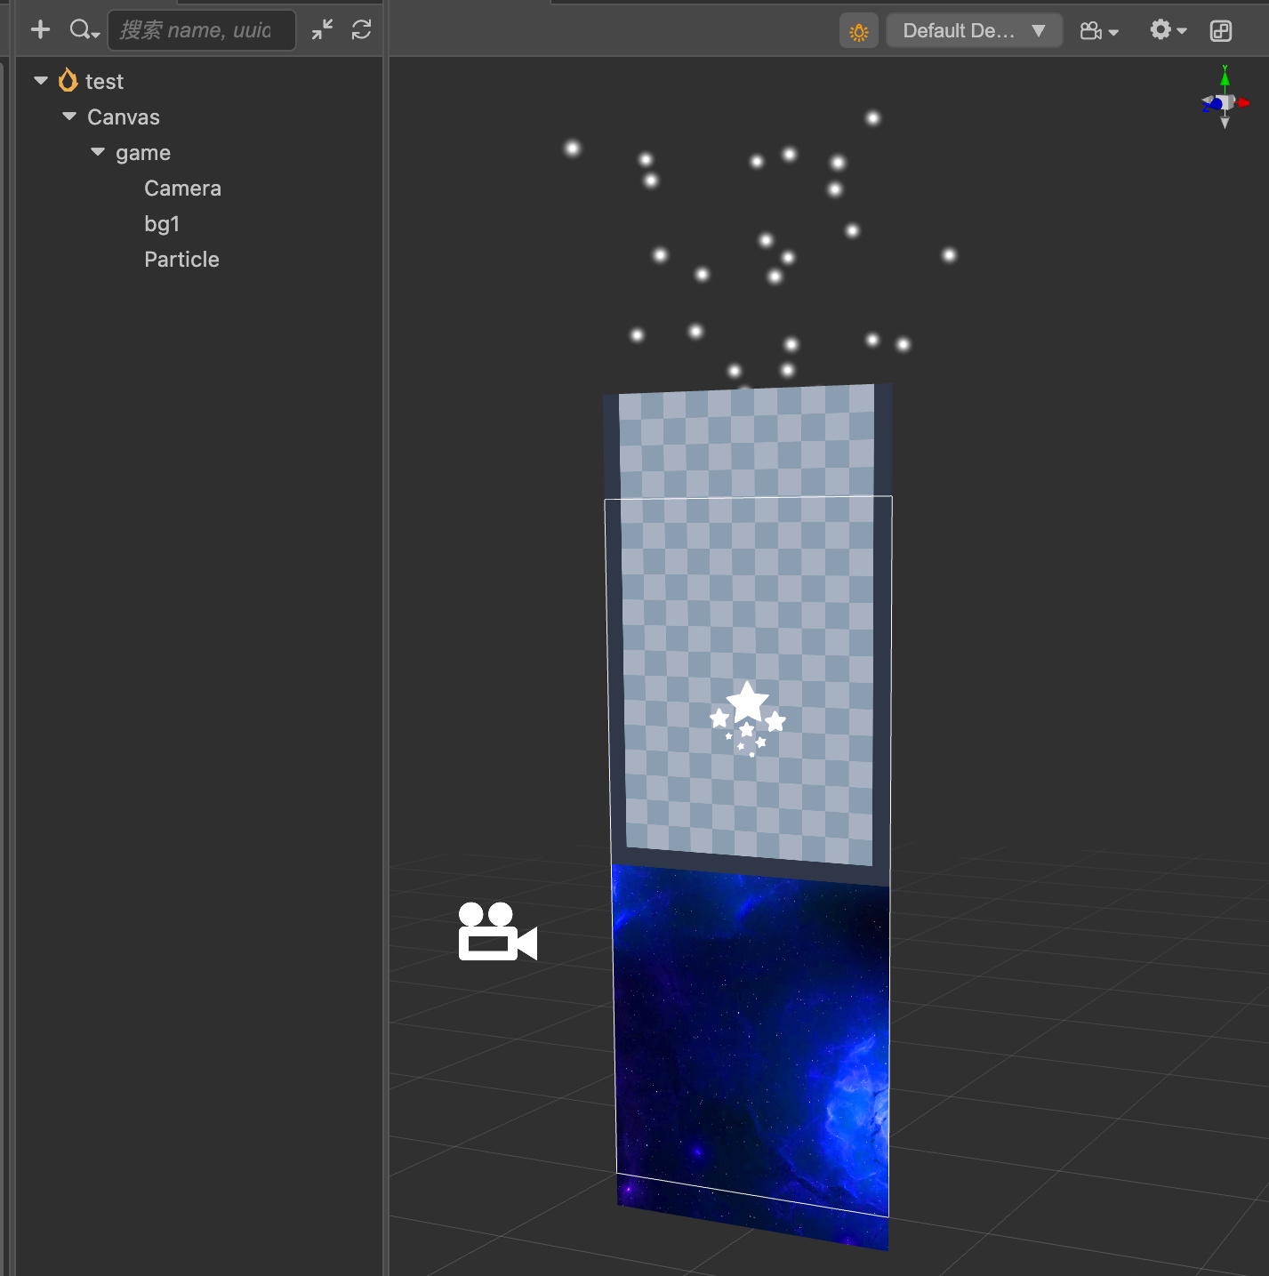Select the particle system star gizmo
The width and height of the screenshot is (1269, 1276).
tap(747, 718)
